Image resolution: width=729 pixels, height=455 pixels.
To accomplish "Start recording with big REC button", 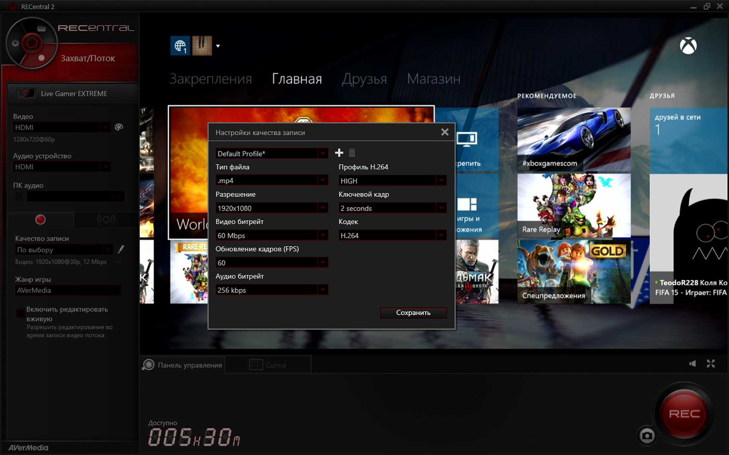I will point(684,414).
